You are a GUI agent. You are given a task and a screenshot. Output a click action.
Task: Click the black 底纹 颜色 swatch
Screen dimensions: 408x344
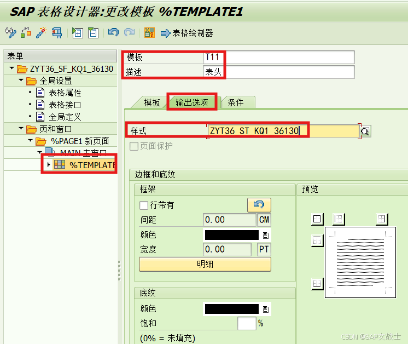tap(232, 309)
